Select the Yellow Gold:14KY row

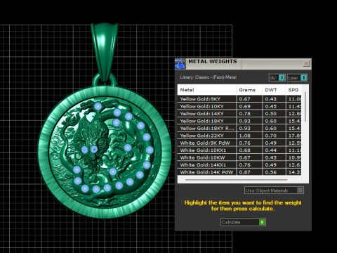point(239,114)
